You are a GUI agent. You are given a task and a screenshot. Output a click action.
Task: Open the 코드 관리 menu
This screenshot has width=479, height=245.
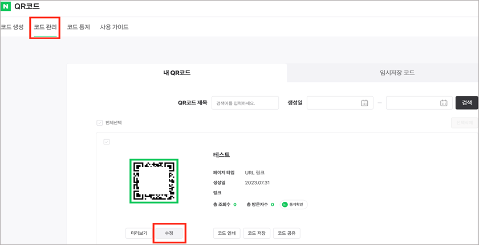click(45, 27)
